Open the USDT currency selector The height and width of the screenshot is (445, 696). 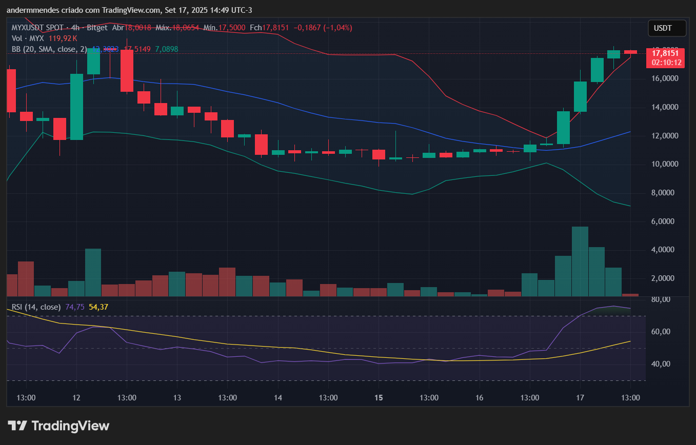(x=666, y=28)
